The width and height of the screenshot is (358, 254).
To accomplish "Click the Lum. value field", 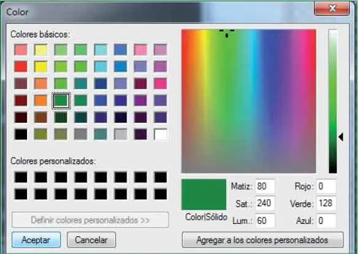I will point(265,221).
